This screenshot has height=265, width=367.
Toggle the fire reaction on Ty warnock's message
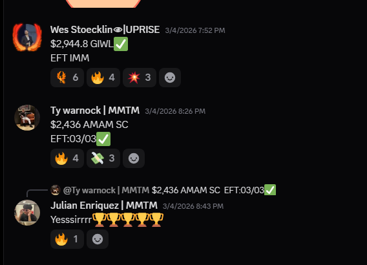pos(67,158)
